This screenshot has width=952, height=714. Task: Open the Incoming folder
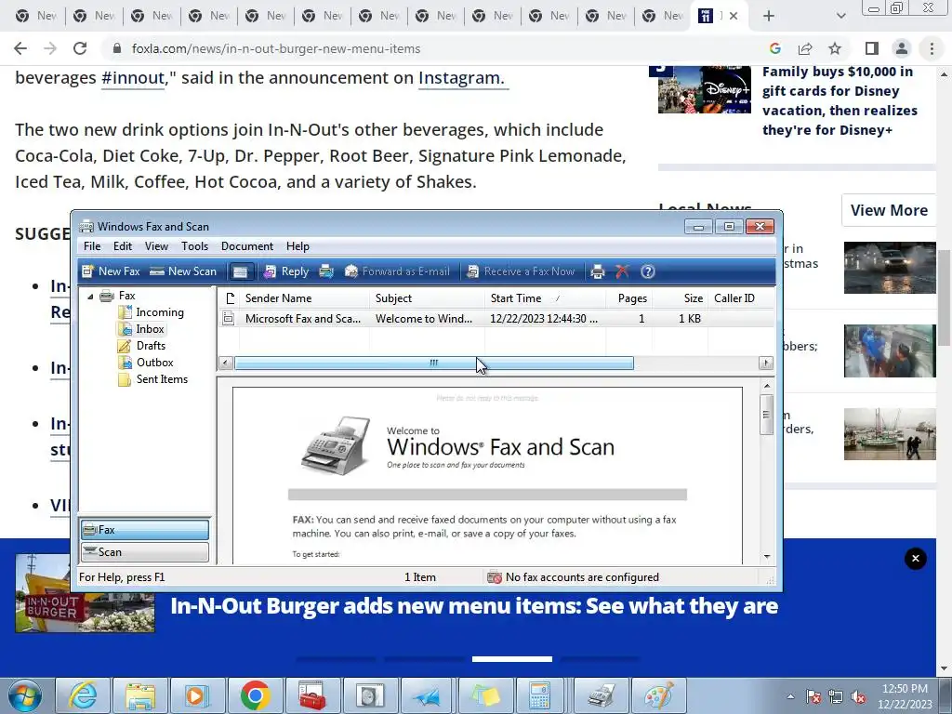(x=160, y=312)
